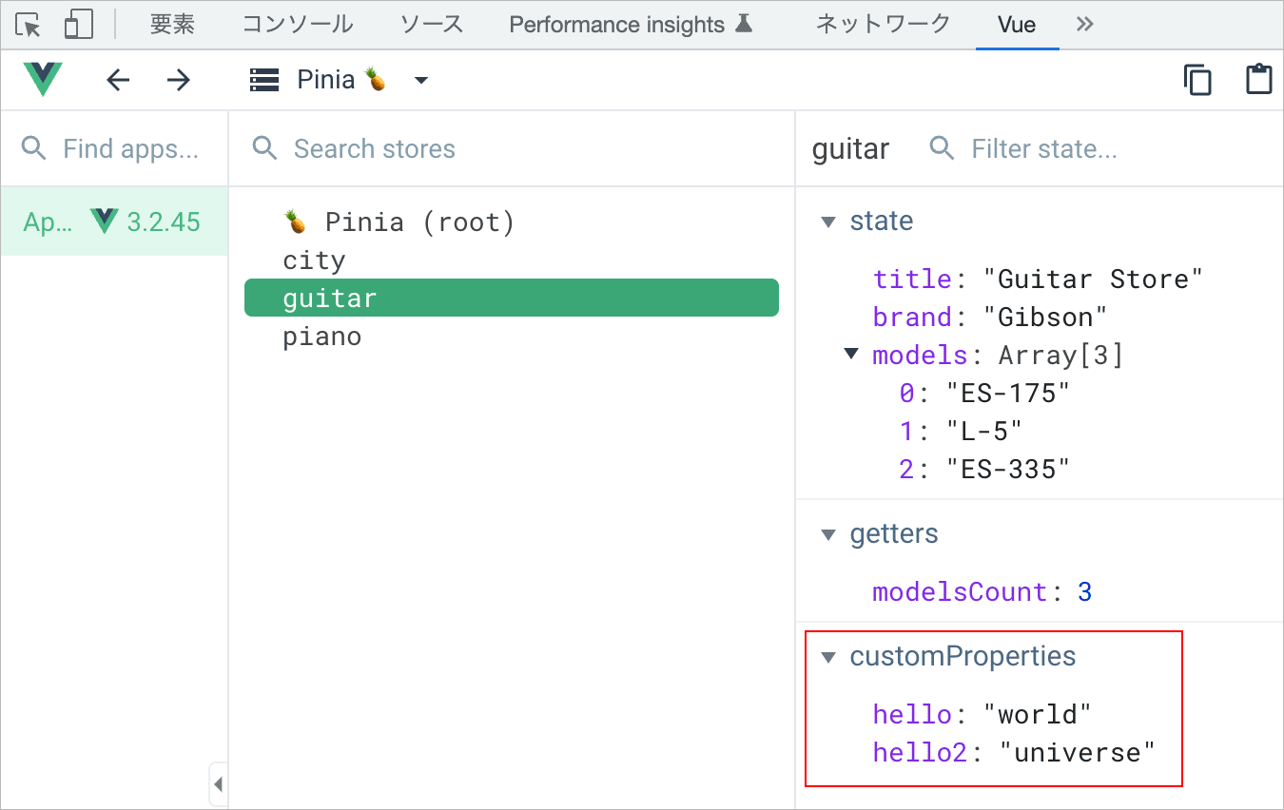Go back with the left arrow
This screenshot has width=1284, height=810.
click(118, 80)
